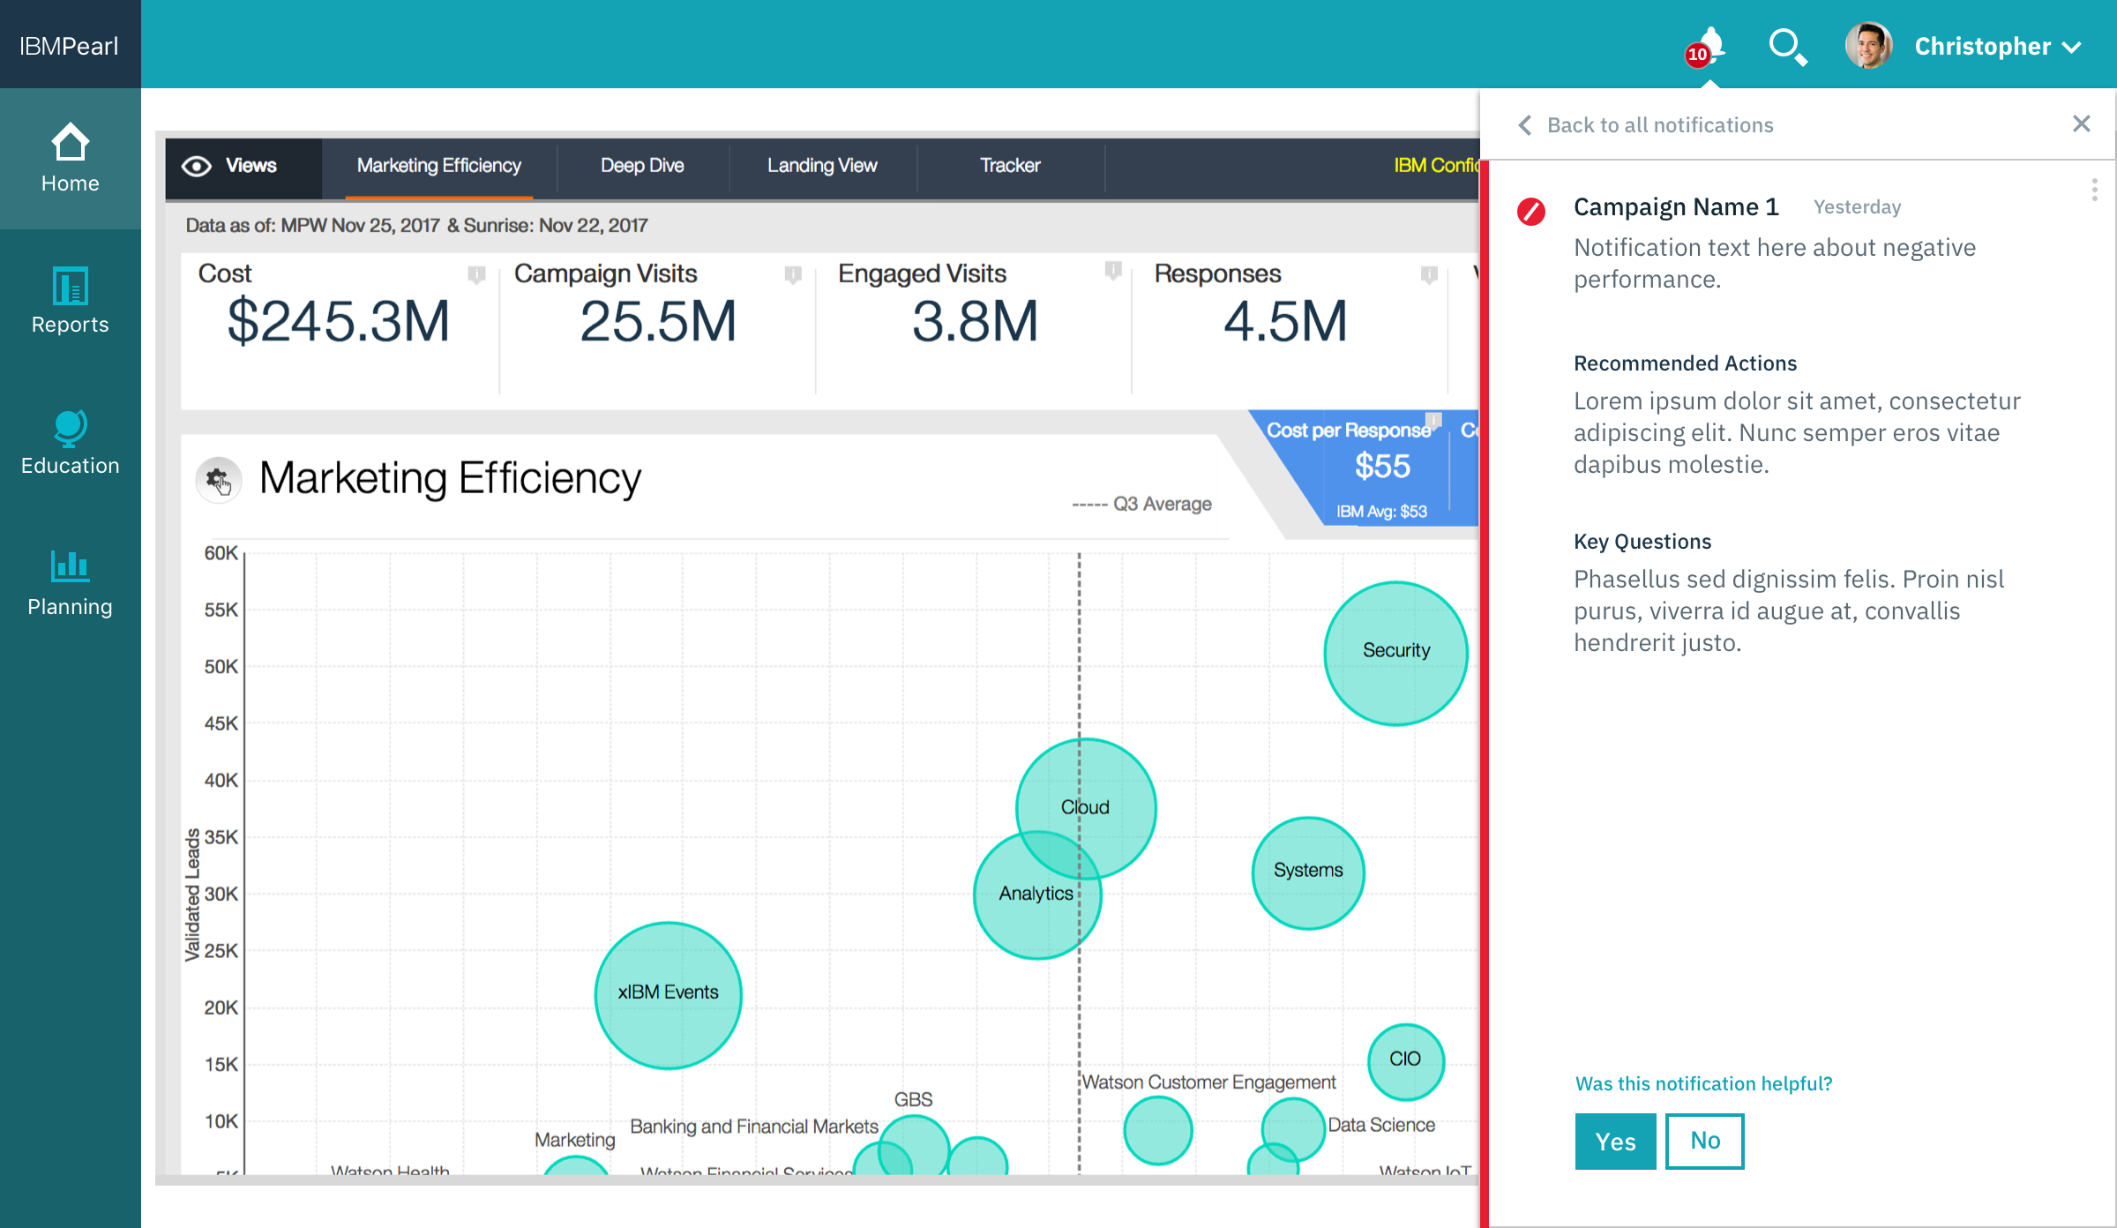2117x1228 pixels.
Task: Click the Security bubble
Action: pyautogui.click(x=1395, y=653)
